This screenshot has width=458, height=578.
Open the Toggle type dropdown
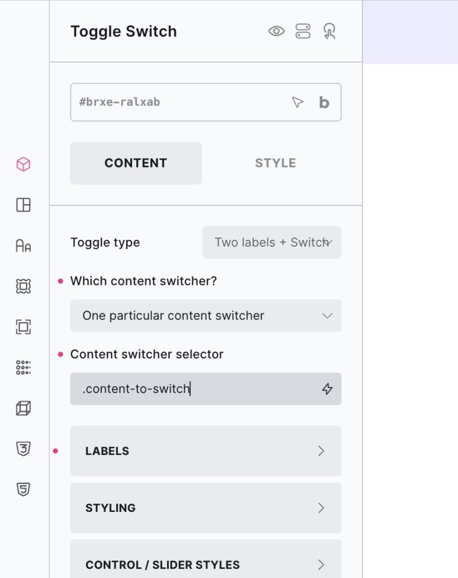click(x=272, y=242)
